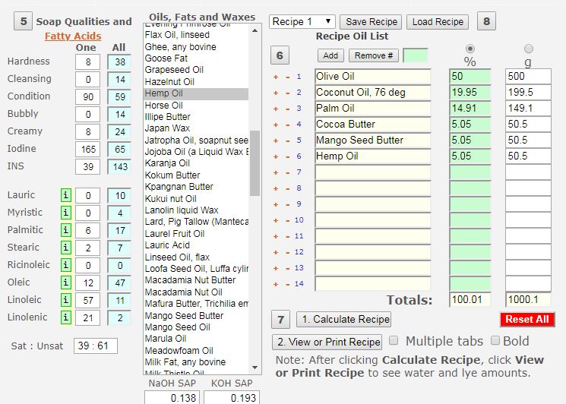This screenshot has height=404, width=566.
Task: Click the Oleic info icon
Action: click(x=66, y=282)
